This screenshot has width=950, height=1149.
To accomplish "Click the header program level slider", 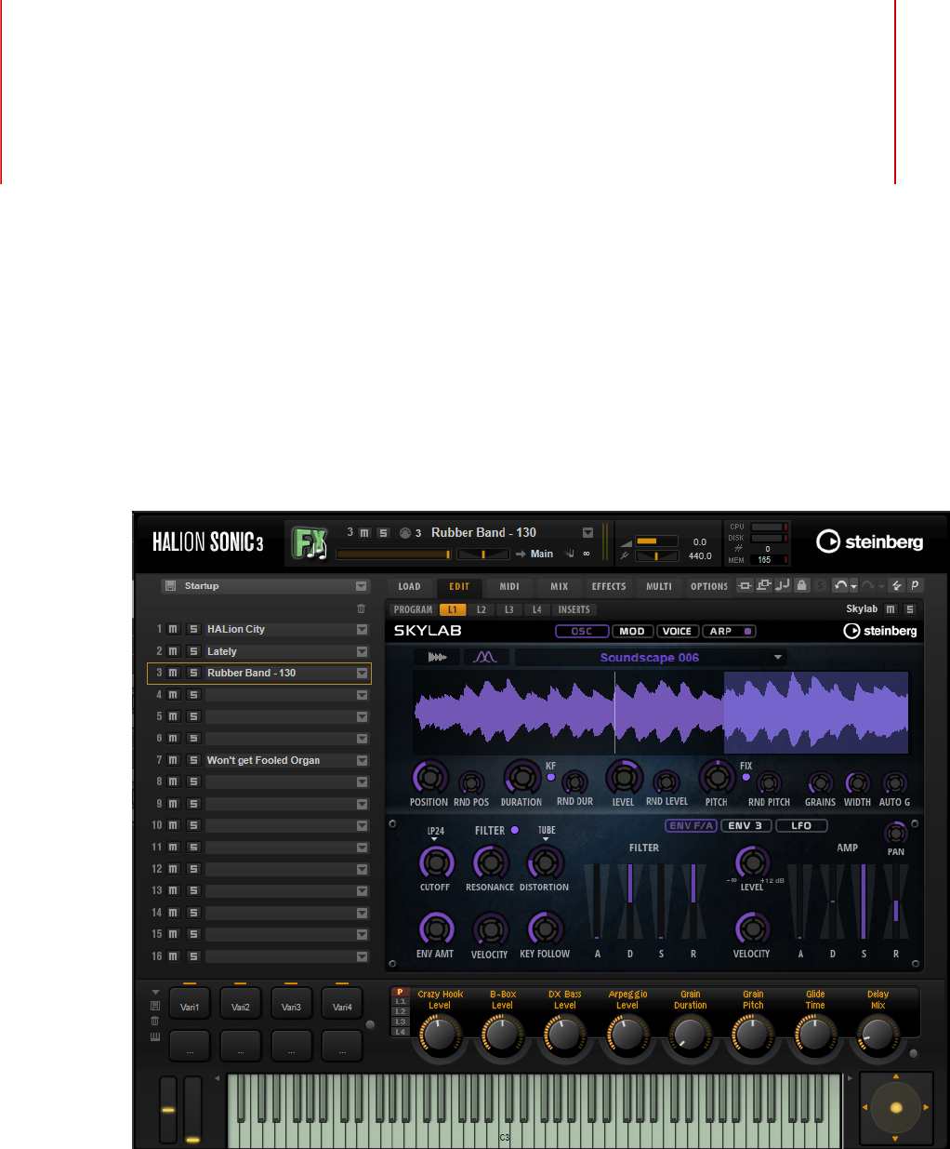I will point(394,554).
